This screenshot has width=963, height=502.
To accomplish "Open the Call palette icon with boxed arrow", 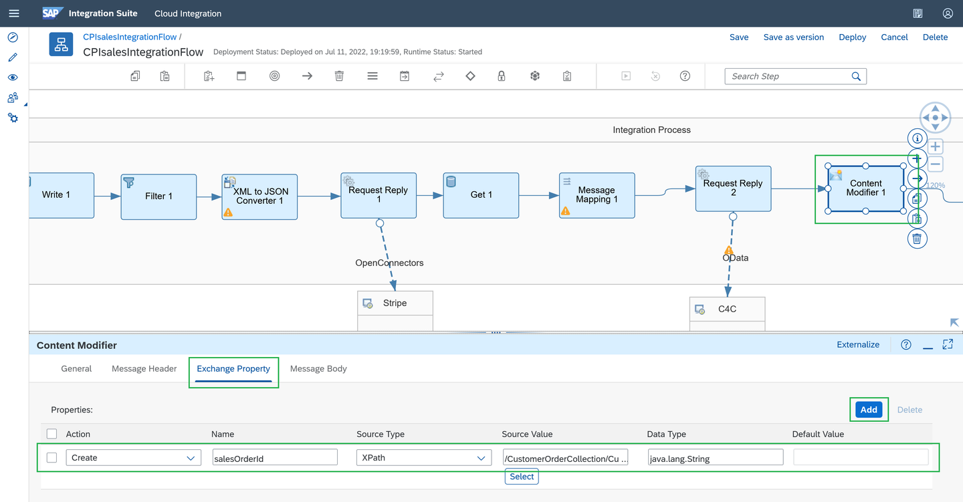I will [405, 76].
